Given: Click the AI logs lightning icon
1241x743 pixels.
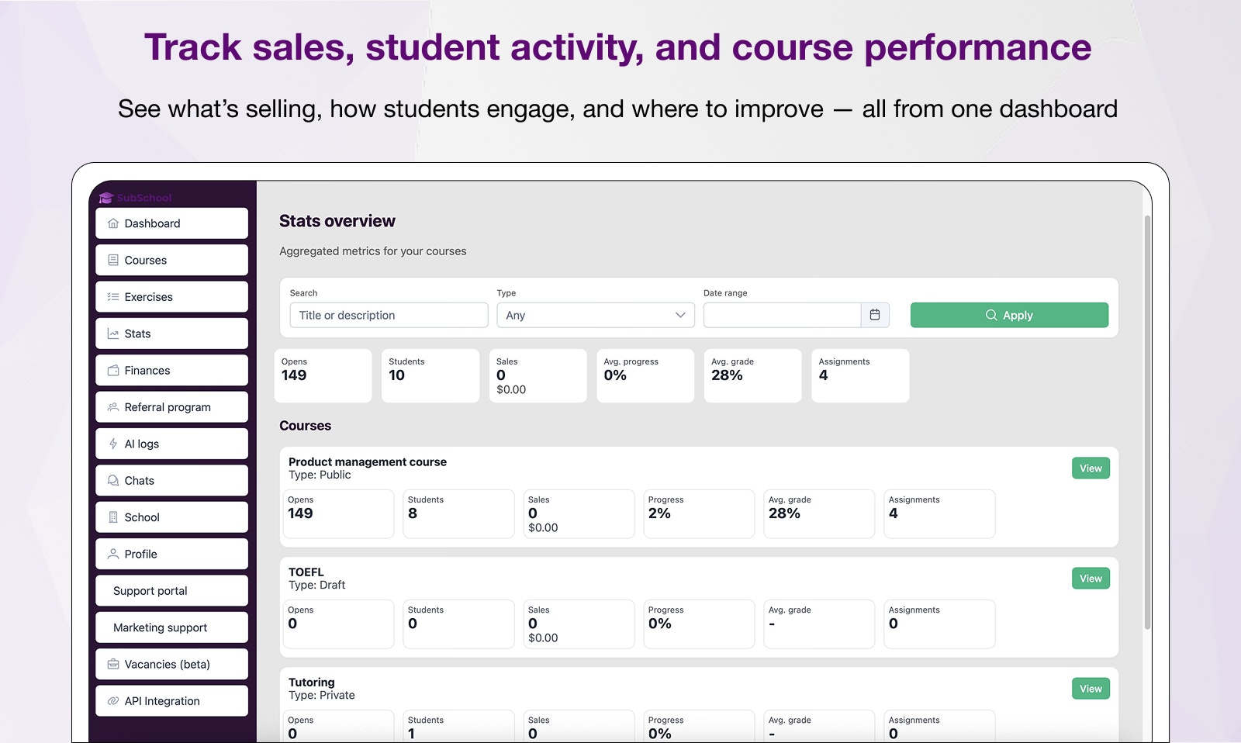Looking at the screenshot, I should (x=113, y=444).
